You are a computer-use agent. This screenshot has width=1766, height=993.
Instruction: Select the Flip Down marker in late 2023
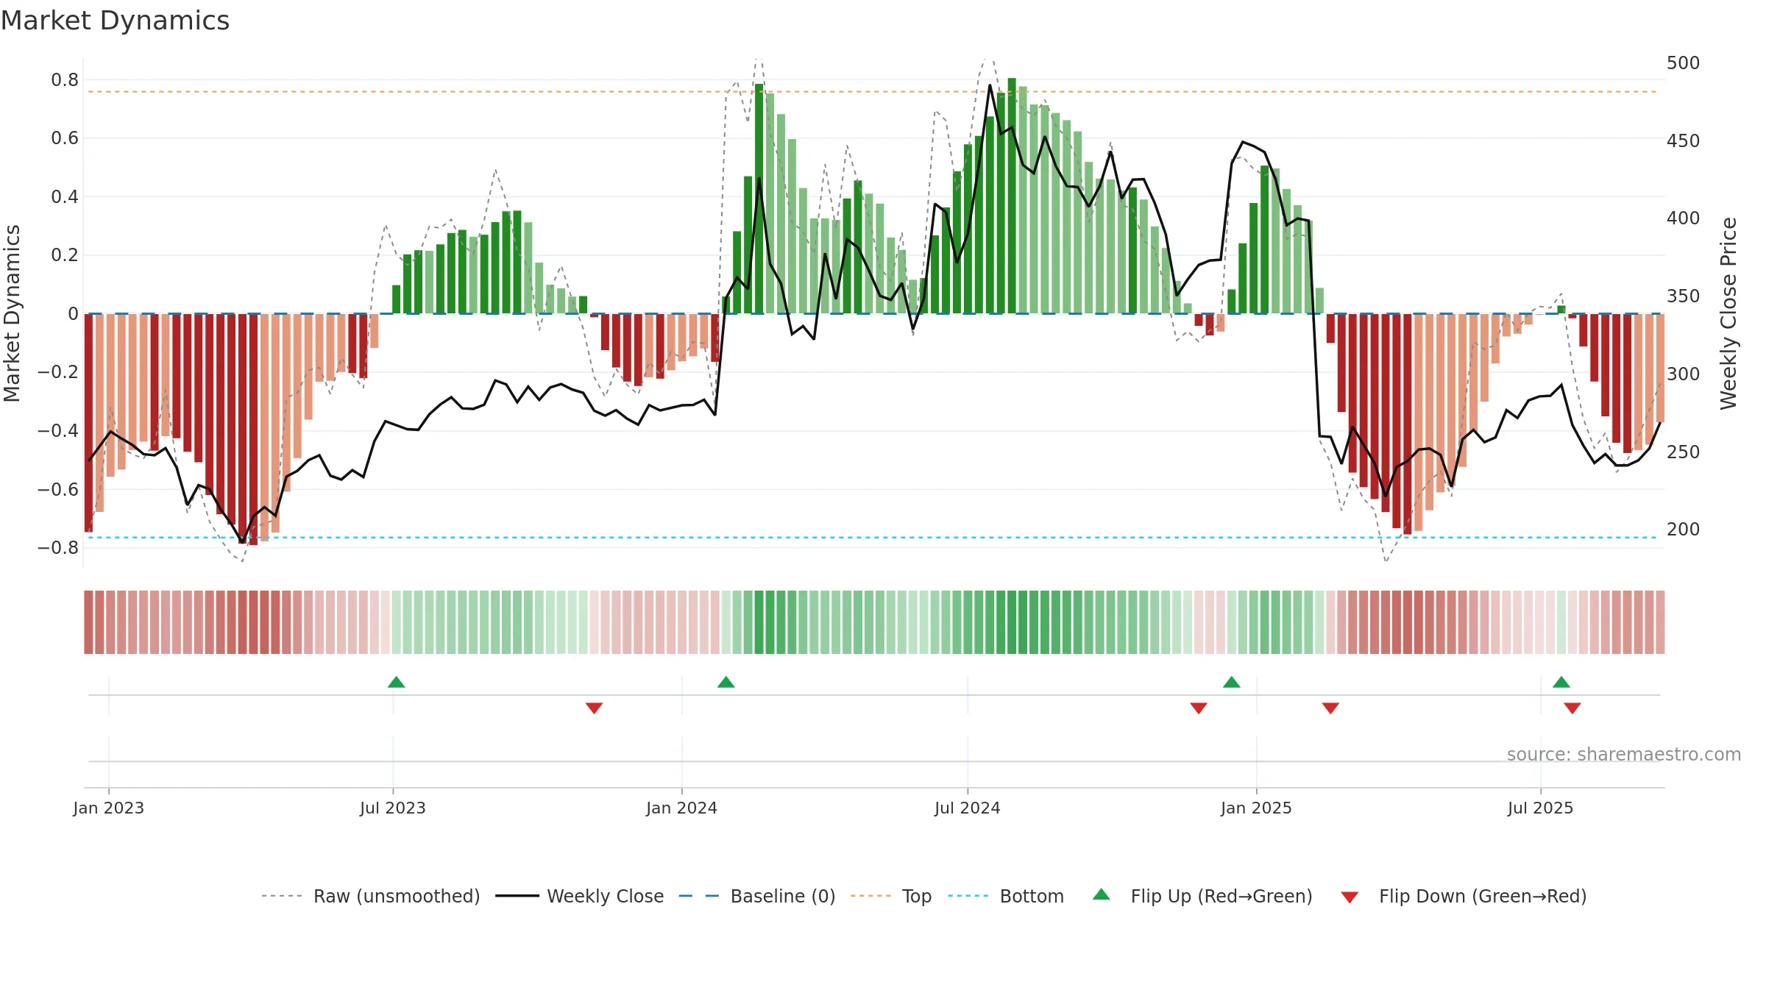595,708
